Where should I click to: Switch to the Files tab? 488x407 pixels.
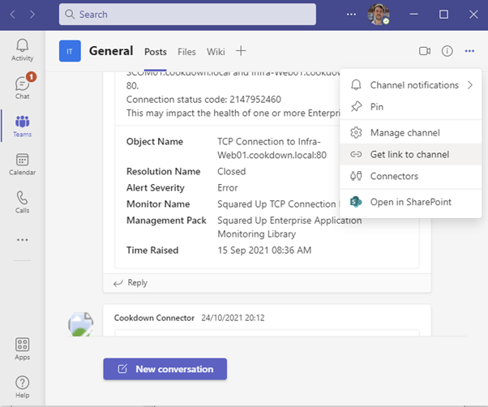(186, 52)
